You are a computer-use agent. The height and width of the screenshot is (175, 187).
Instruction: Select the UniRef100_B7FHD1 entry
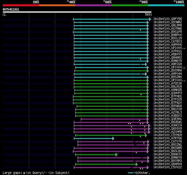[x=168, y=96]
